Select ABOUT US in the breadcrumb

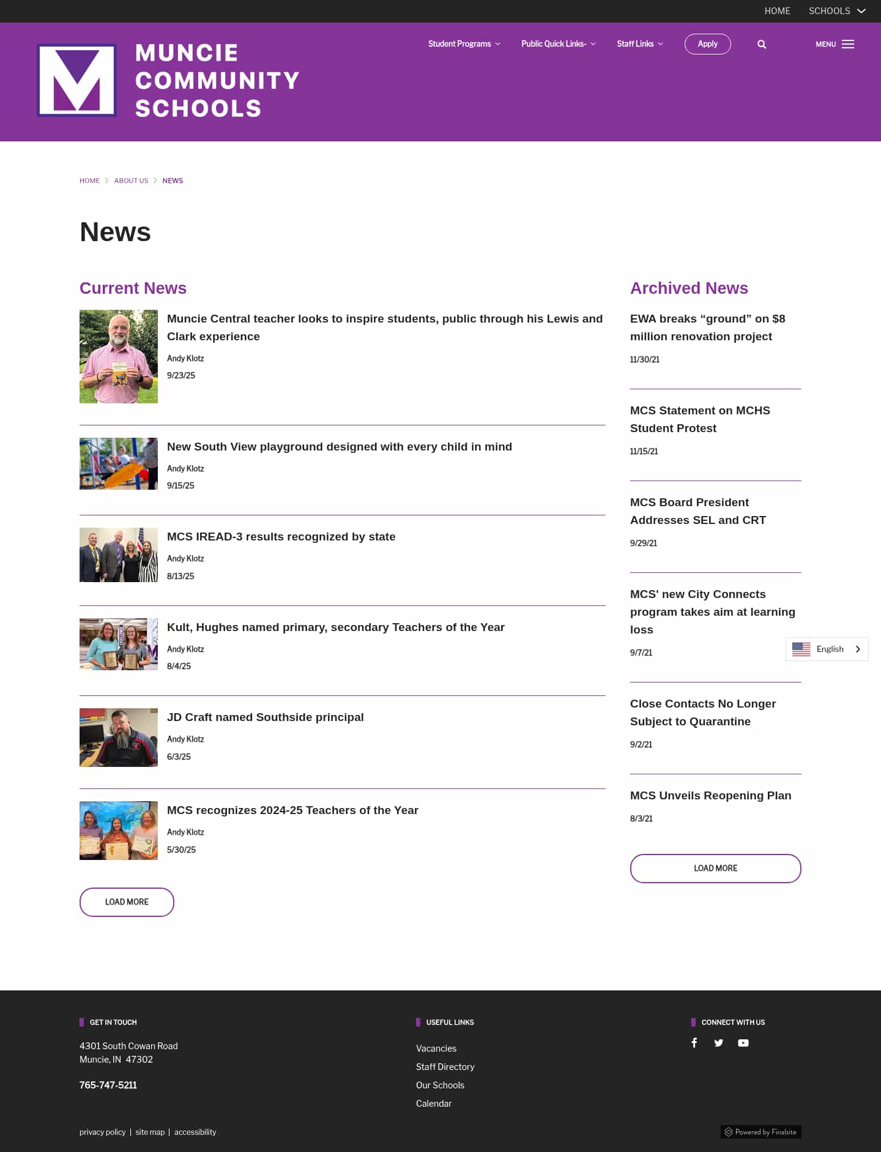pos(131,181)
